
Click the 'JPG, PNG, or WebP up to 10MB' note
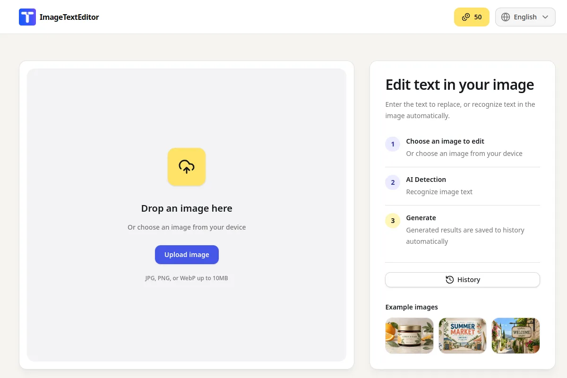(x=187, y=278)
